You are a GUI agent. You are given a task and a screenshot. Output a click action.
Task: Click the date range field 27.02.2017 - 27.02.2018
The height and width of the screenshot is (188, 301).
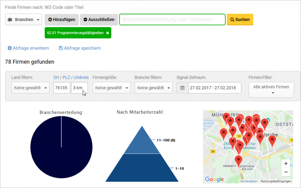pyautogui.click(x=215, y=88)
